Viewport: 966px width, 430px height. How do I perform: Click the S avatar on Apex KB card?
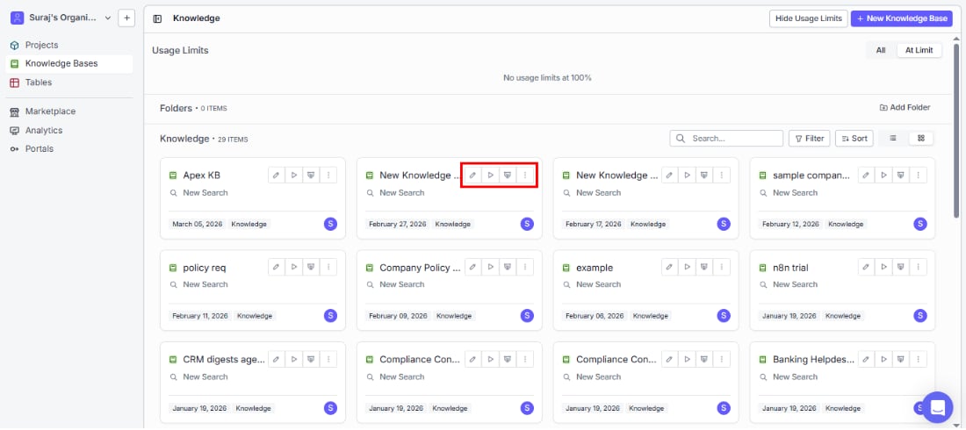[x=330, y=225]
